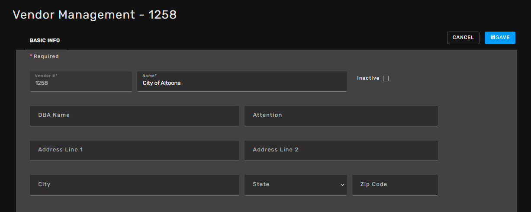The width and height of the screenshot is (531, 212).
Task: Click the chevron arrow in State field
Action: (x=342, y=185)
